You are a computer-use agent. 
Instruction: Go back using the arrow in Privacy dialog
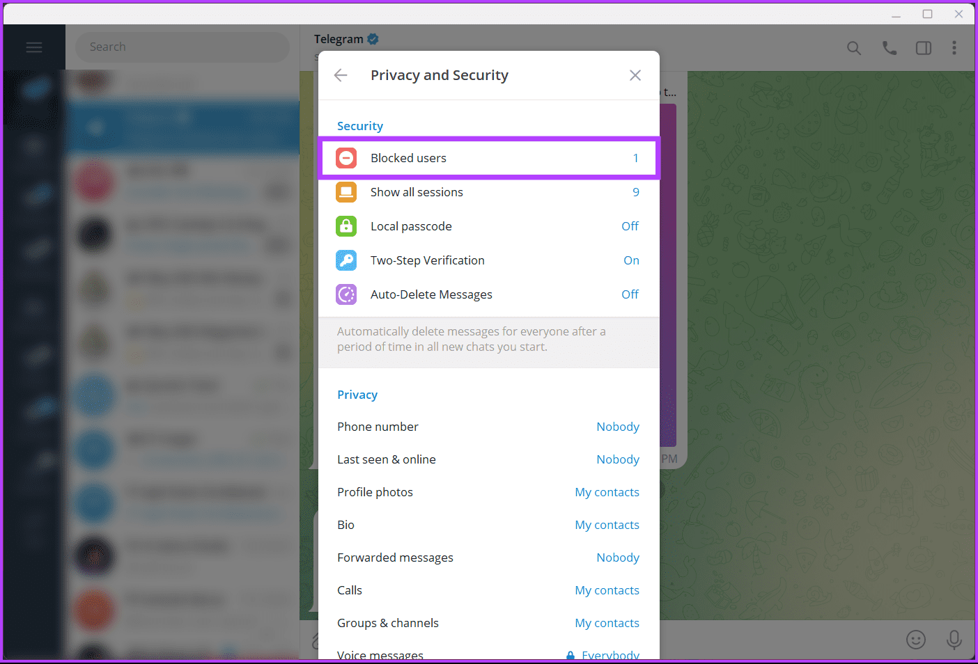[x=341, y=75]
